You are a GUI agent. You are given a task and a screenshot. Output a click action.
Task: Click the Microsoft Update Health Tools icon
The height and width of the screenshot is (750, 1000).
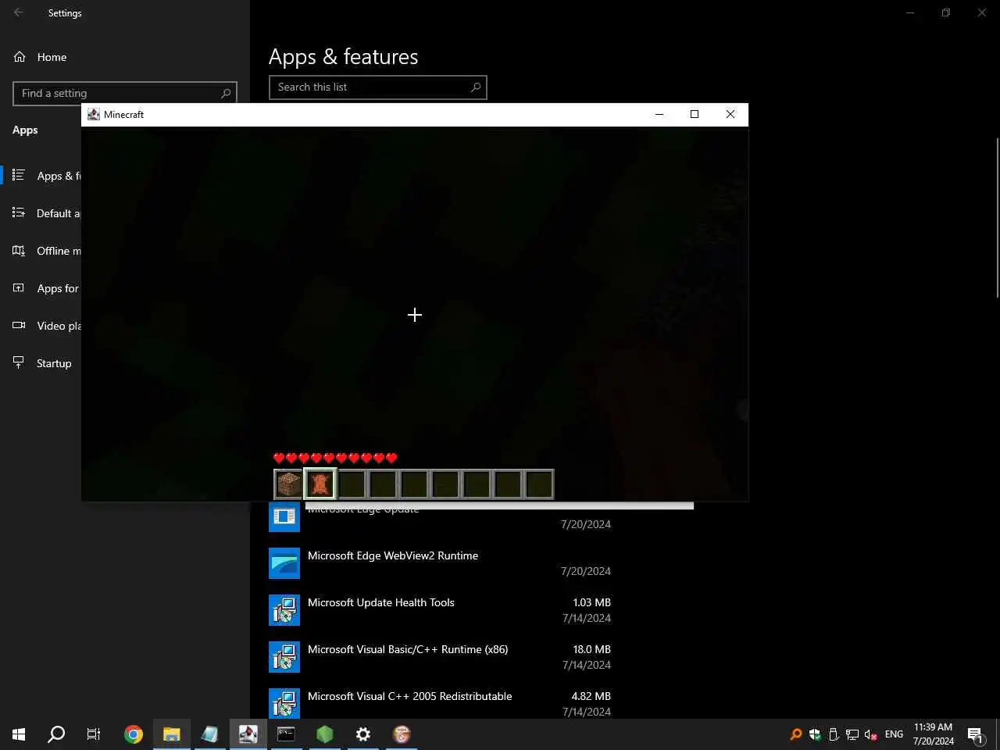click(x=284, y=610)
